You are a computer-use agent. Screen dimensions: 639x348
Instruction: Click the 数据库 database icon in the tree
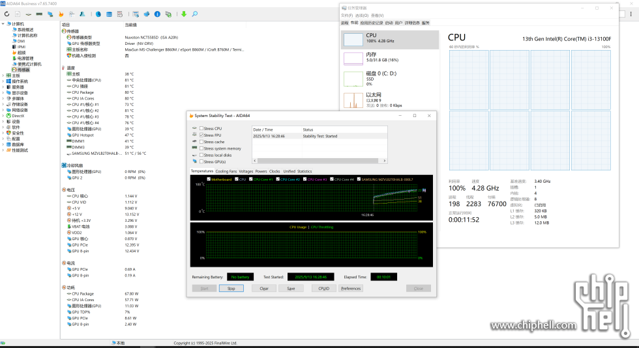tap(8, 144)
